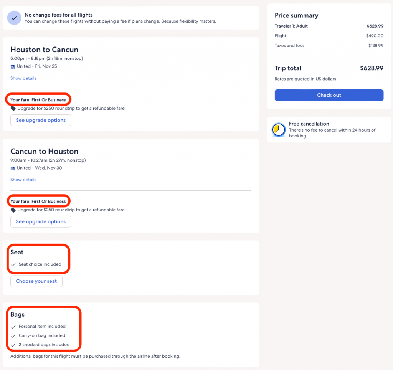The width and height of the screenshot is (393, 370).
Task: Open upgrade options for Houston to Cancun flight
Action: [41, 120]
